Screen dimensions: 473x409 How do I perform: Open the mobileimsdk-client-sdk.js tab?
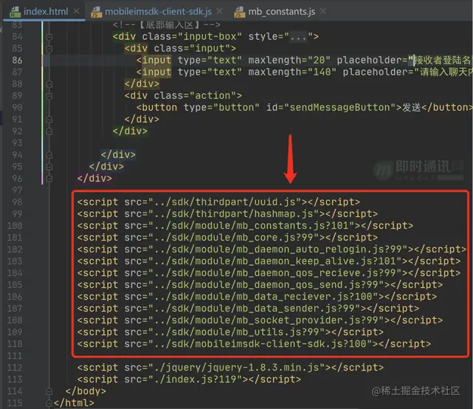pyautogui.click(x=158, y=12)
